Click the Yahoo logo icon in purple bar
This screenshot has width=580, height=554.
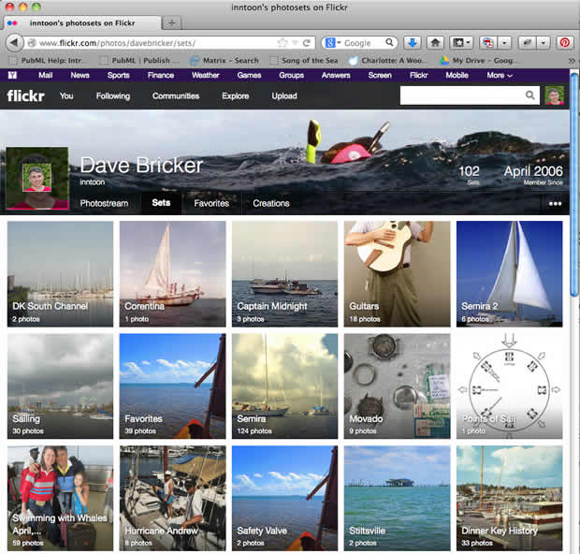click(x=12, y=75)
